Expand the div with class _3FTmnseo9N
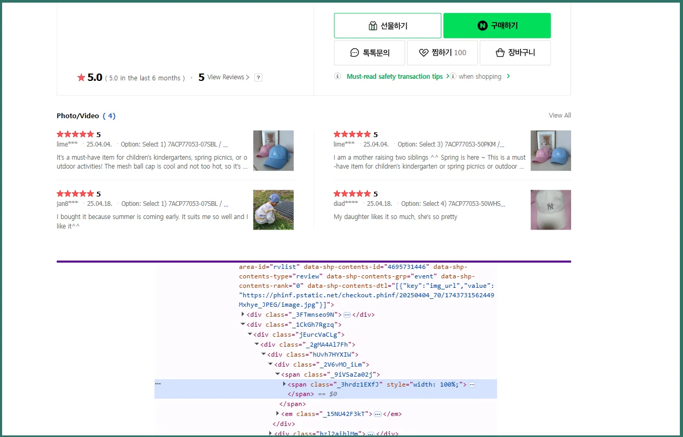 242,315
